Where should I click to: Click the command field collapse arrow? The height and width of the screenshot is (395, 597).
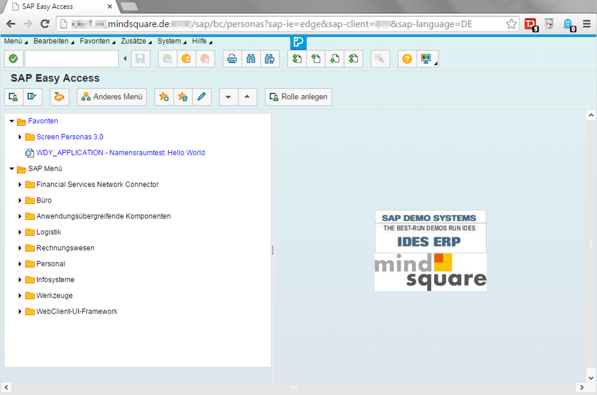(x=125, y=59)
